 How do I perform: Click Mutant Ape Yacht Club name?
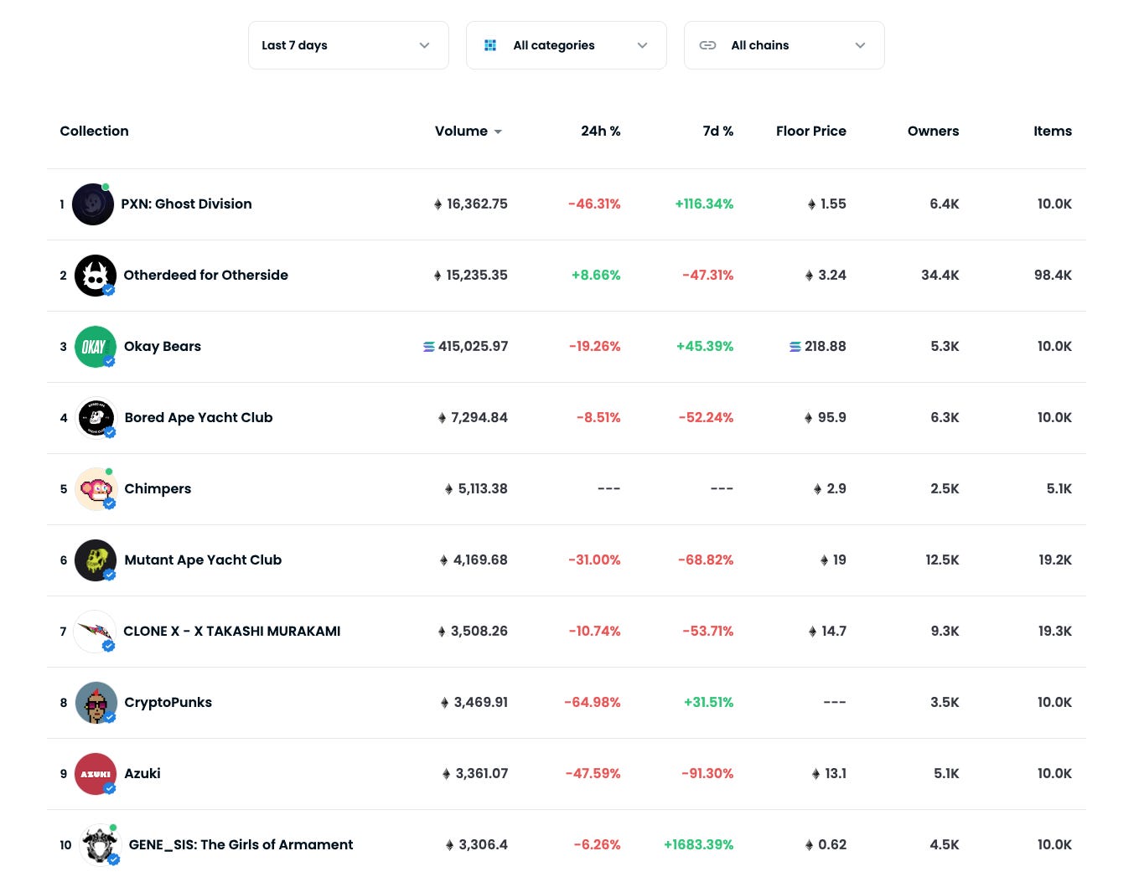click(x=203, y=560)
